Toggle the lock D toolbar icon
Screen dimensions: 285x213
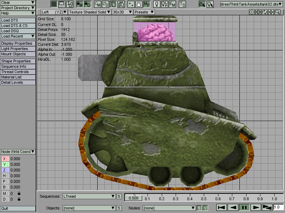[88, 4]
